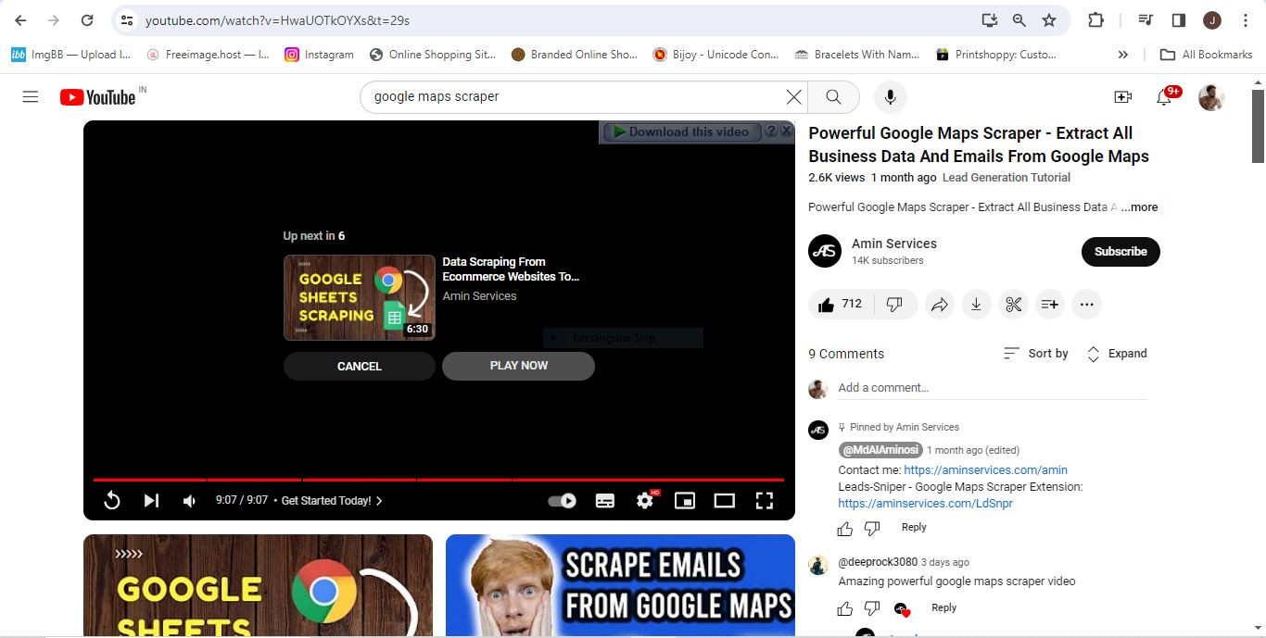The width and height of the screenshot is (1266, 638).
Task: Share the video
Action: point(940,304)
